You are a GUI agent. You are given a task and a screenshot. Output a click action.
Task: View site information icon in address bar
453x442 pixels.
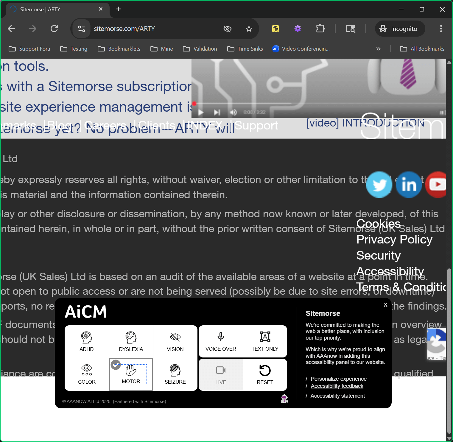tap(82, 29)
